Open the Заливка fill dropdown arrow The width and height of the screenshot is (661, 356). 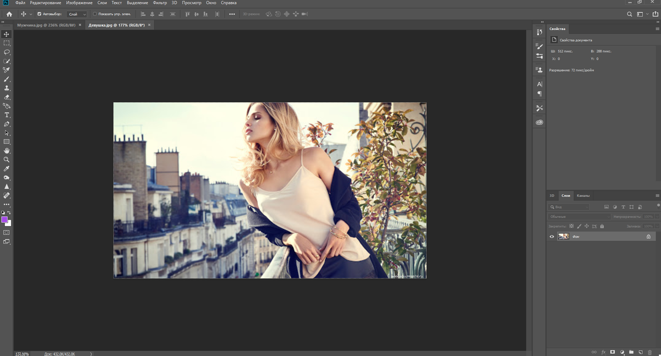coord(656,226)
